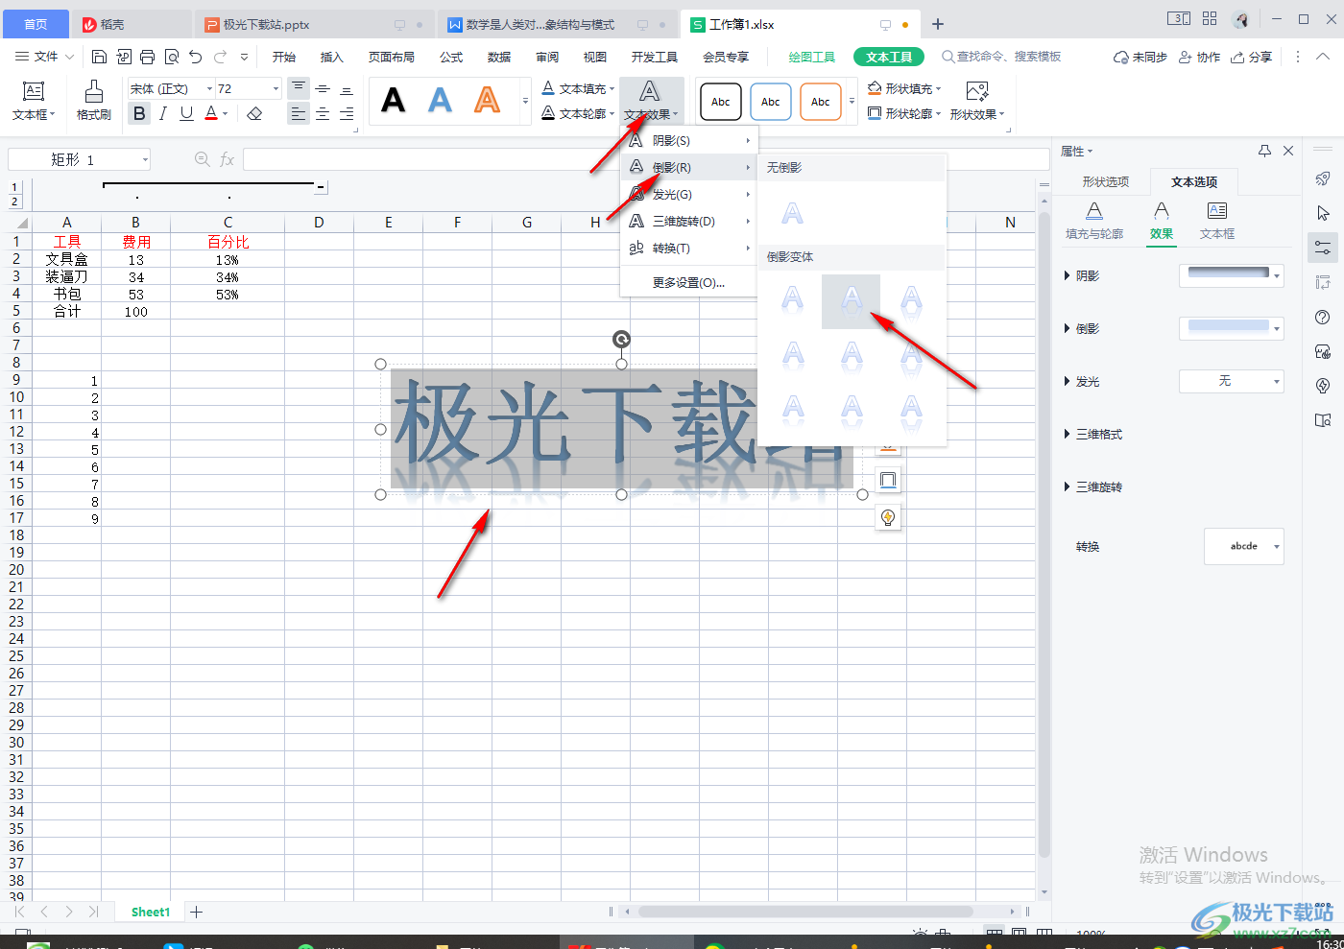Toggle top vertical text alignment

(299, 88)
